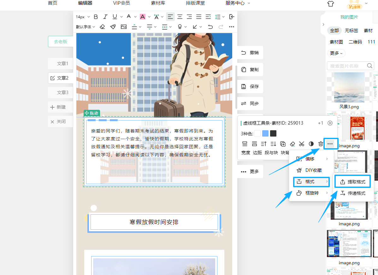The width and height of the screenshot is (378, 275).
Task: Click the 搜索图片名称 search field
Action: pos(350,66)
